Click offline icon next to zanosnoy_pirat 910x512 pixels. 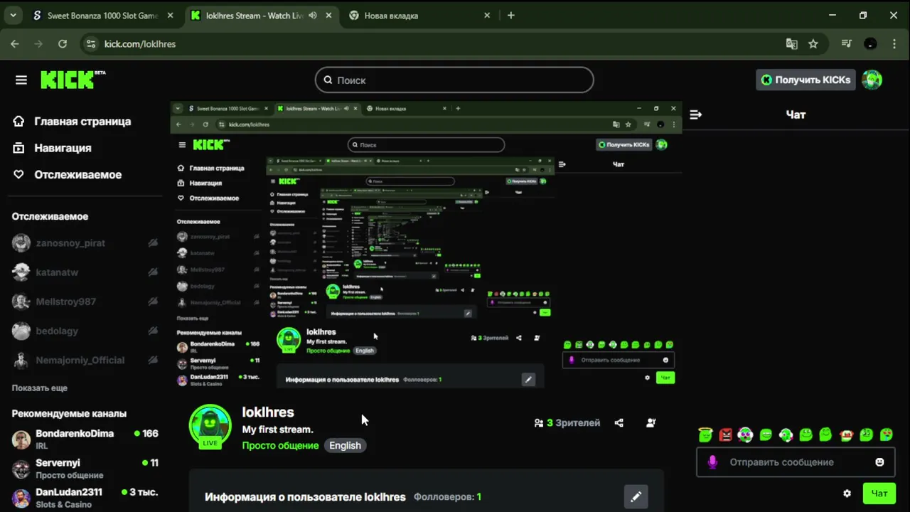pos(153,243)
